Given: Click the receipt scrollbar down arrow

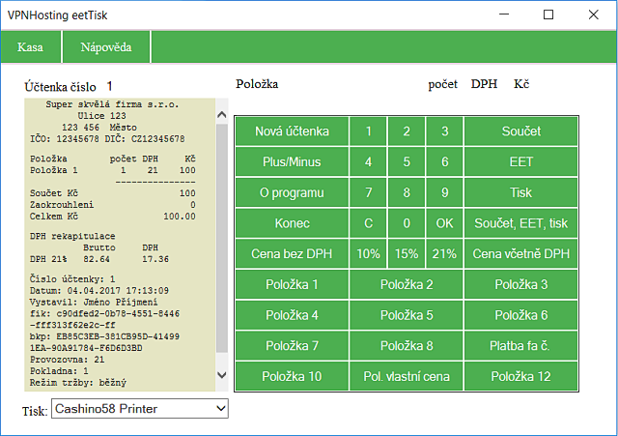Looking at the screenshot, I should tap(222, 375).
